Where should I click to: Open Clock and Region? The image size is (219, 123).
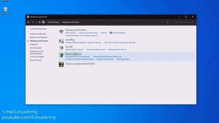[x=37, y=57]
